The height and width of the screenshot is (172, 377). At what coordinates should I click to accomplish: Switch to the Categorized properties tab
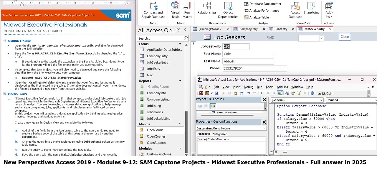220,134
